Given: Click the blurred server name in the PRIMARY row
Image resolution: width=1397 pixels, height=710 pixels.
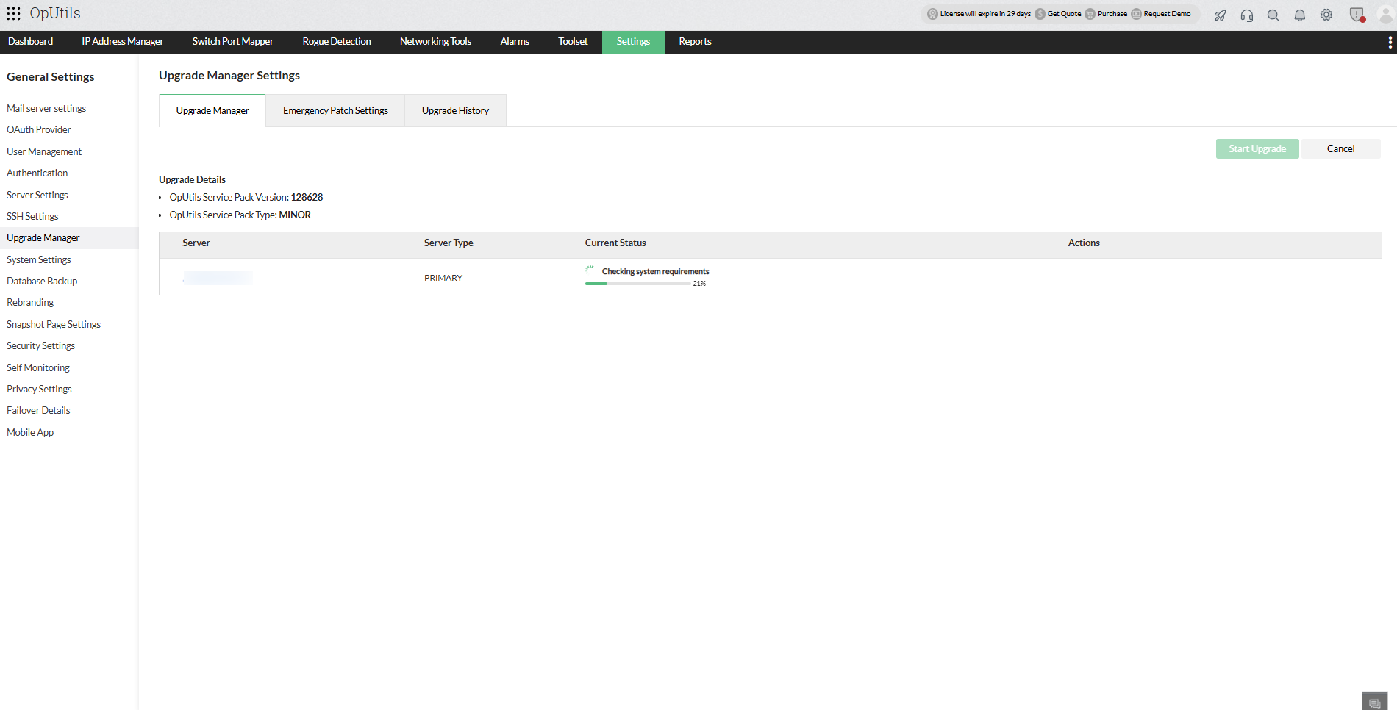Looking at the screenshot, I should coord(217,278).
